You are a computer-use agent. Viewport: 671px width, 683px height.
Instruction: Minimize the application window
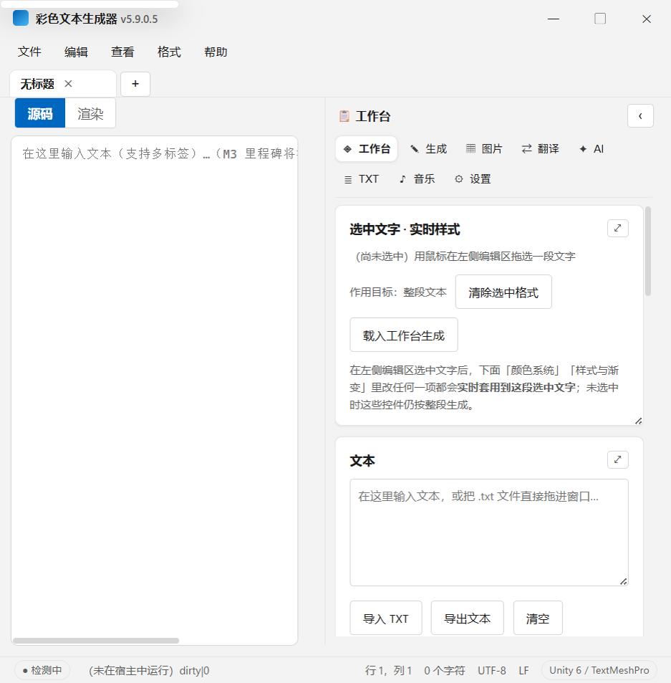[554, 19]
